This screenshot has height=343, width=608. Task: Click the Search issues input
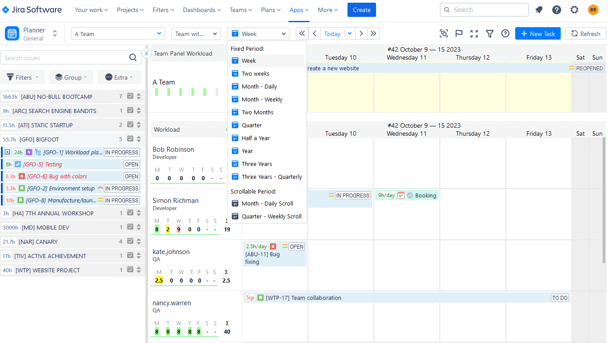[x=65, y=58]
